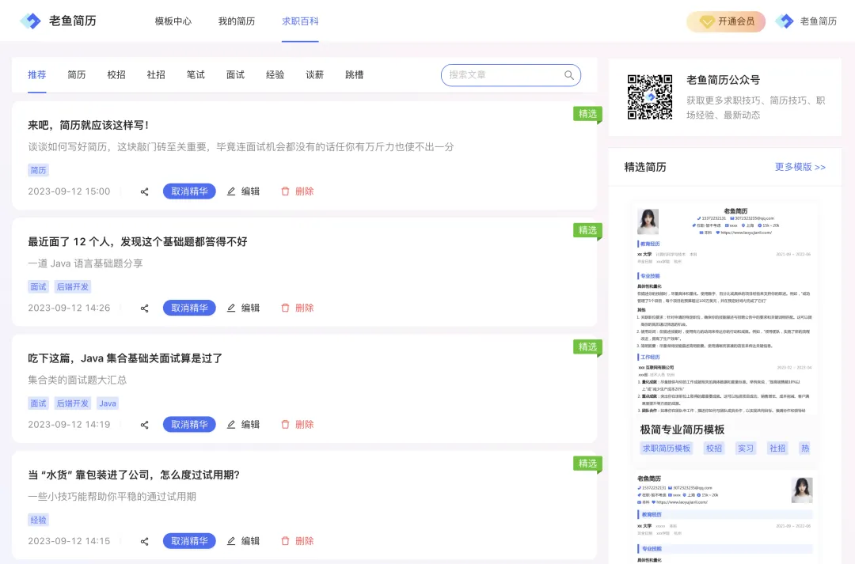The height and width of the screenshot is (564, 855).
Task: Toggle 取消精华 on the first article
Action: (189, 191)
